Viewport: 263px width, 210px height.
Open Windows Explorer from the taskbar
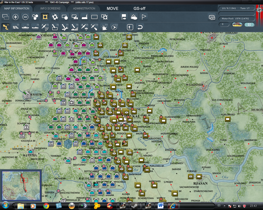tap(21, 206)
